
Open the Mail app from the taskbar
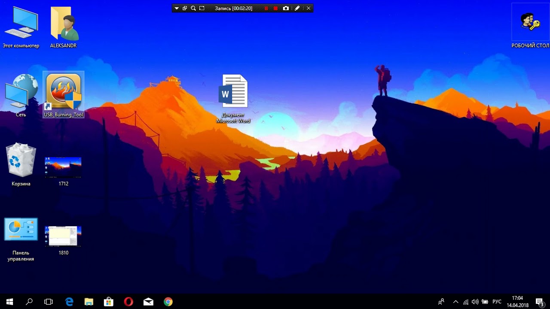[x=148, y=302]
